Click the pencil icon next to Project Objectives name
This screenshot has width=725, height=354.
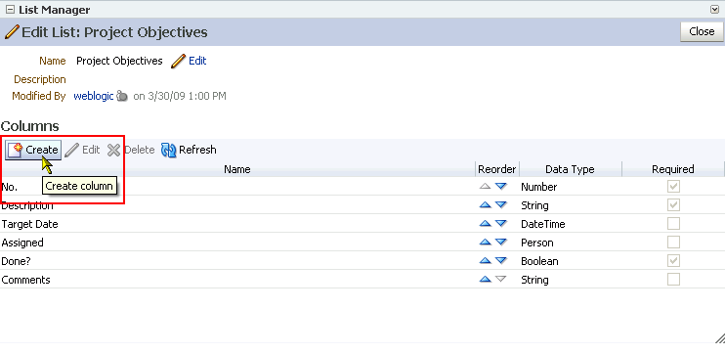coord(178,61)
